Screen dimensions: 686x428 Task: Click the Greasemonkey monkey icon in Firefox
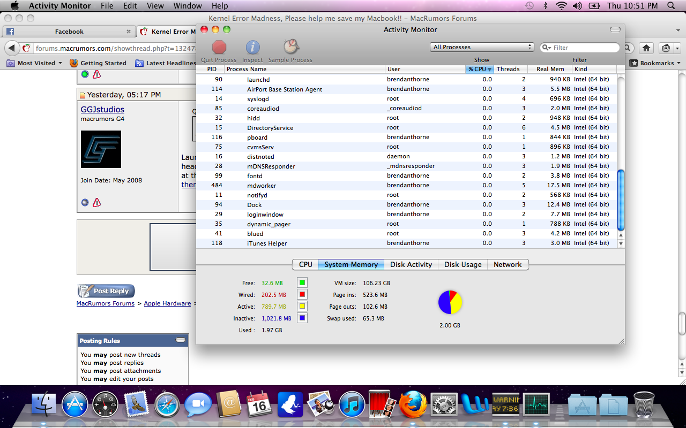(x=666, y=48)
